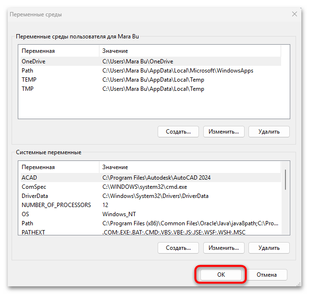Click the value 12 for processors

tap(105, 205)
